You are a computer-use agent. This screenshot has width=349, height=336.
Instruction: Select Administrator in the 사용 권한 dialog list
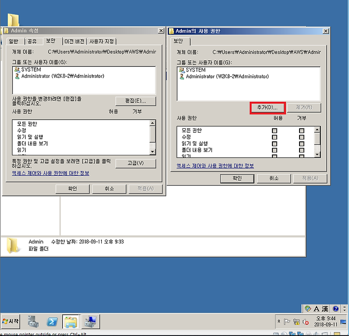pyautogui.click(x=224, y=76)
